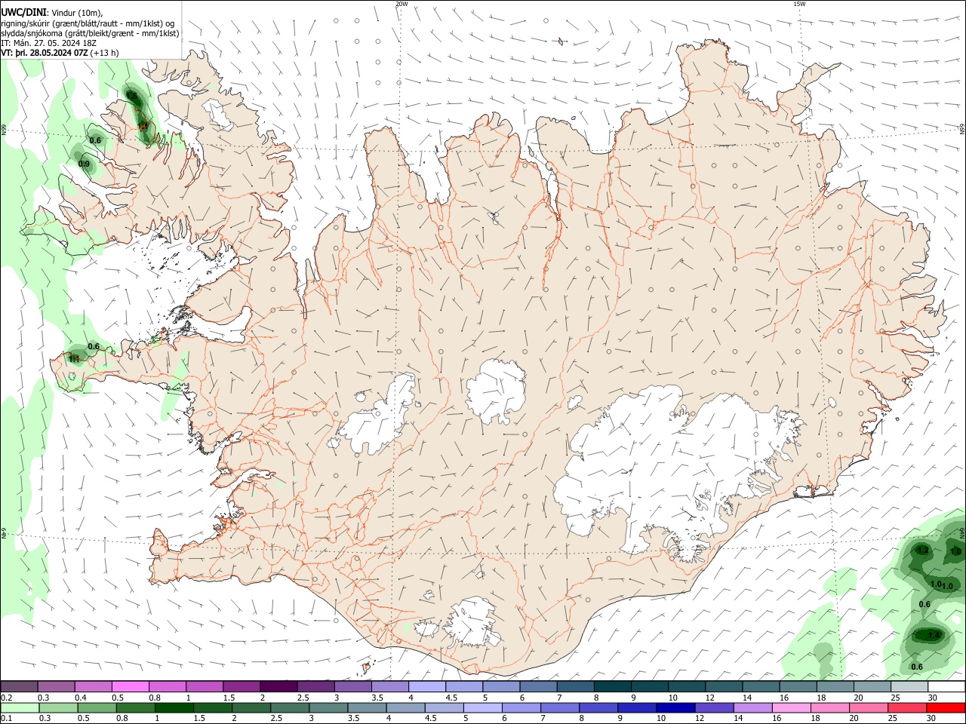Pick lower-row green swatch 0.5 to 0.8

pyautogui.click(x=96, y=707)
